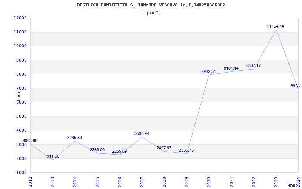This screenshot has width=302, height=189.
Task: Select the data label 3003.99
Action: (x=30, y=141)
